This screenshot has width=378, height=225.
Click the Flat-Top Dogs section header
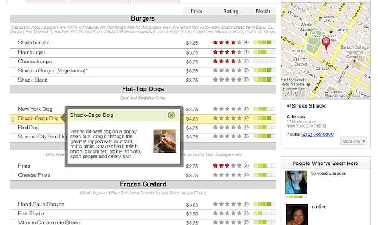point(143,89)
